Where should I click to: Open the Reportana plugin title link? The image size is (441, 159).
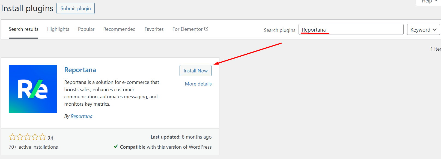80,70
